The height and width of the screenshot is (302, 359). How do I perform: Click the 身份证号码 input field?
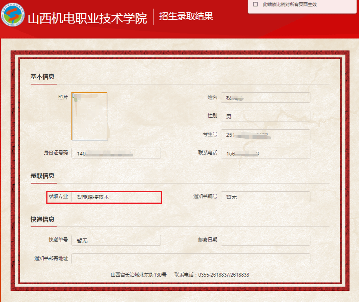click(116, 153)
